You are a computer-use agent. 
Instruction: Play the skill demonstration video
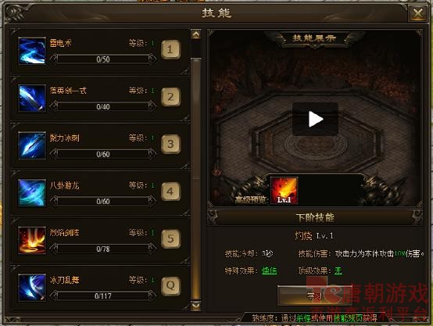point(315,119)
